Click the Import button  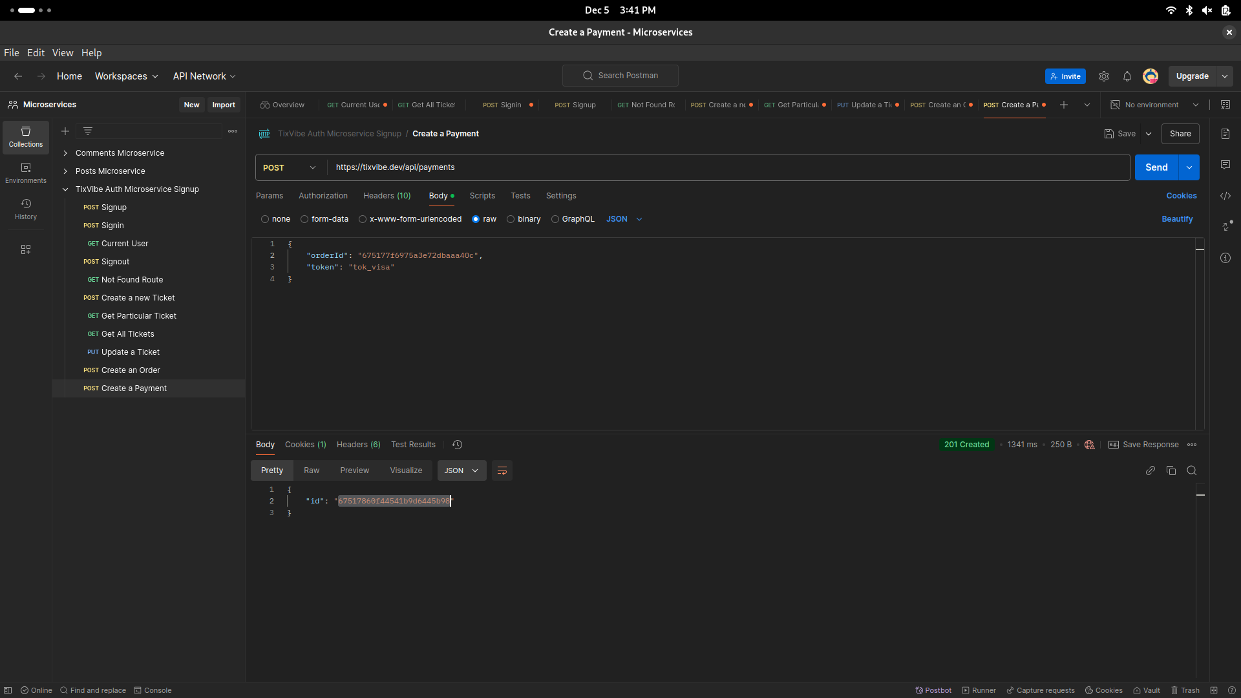[x=224, y=105]
